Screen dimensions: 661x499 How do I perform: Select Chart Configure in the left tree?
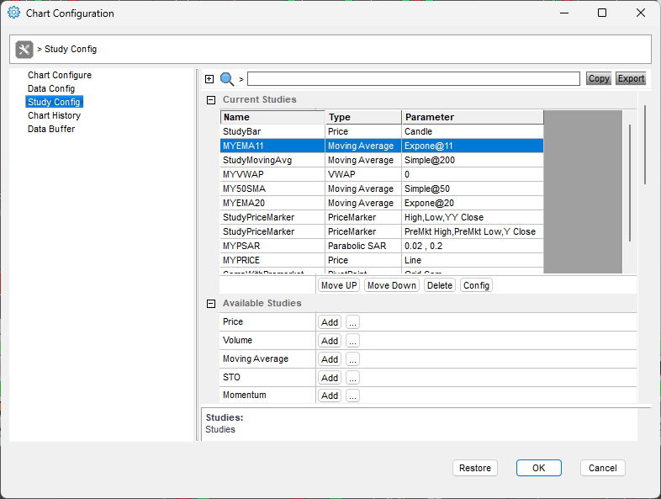click(60, 75)
